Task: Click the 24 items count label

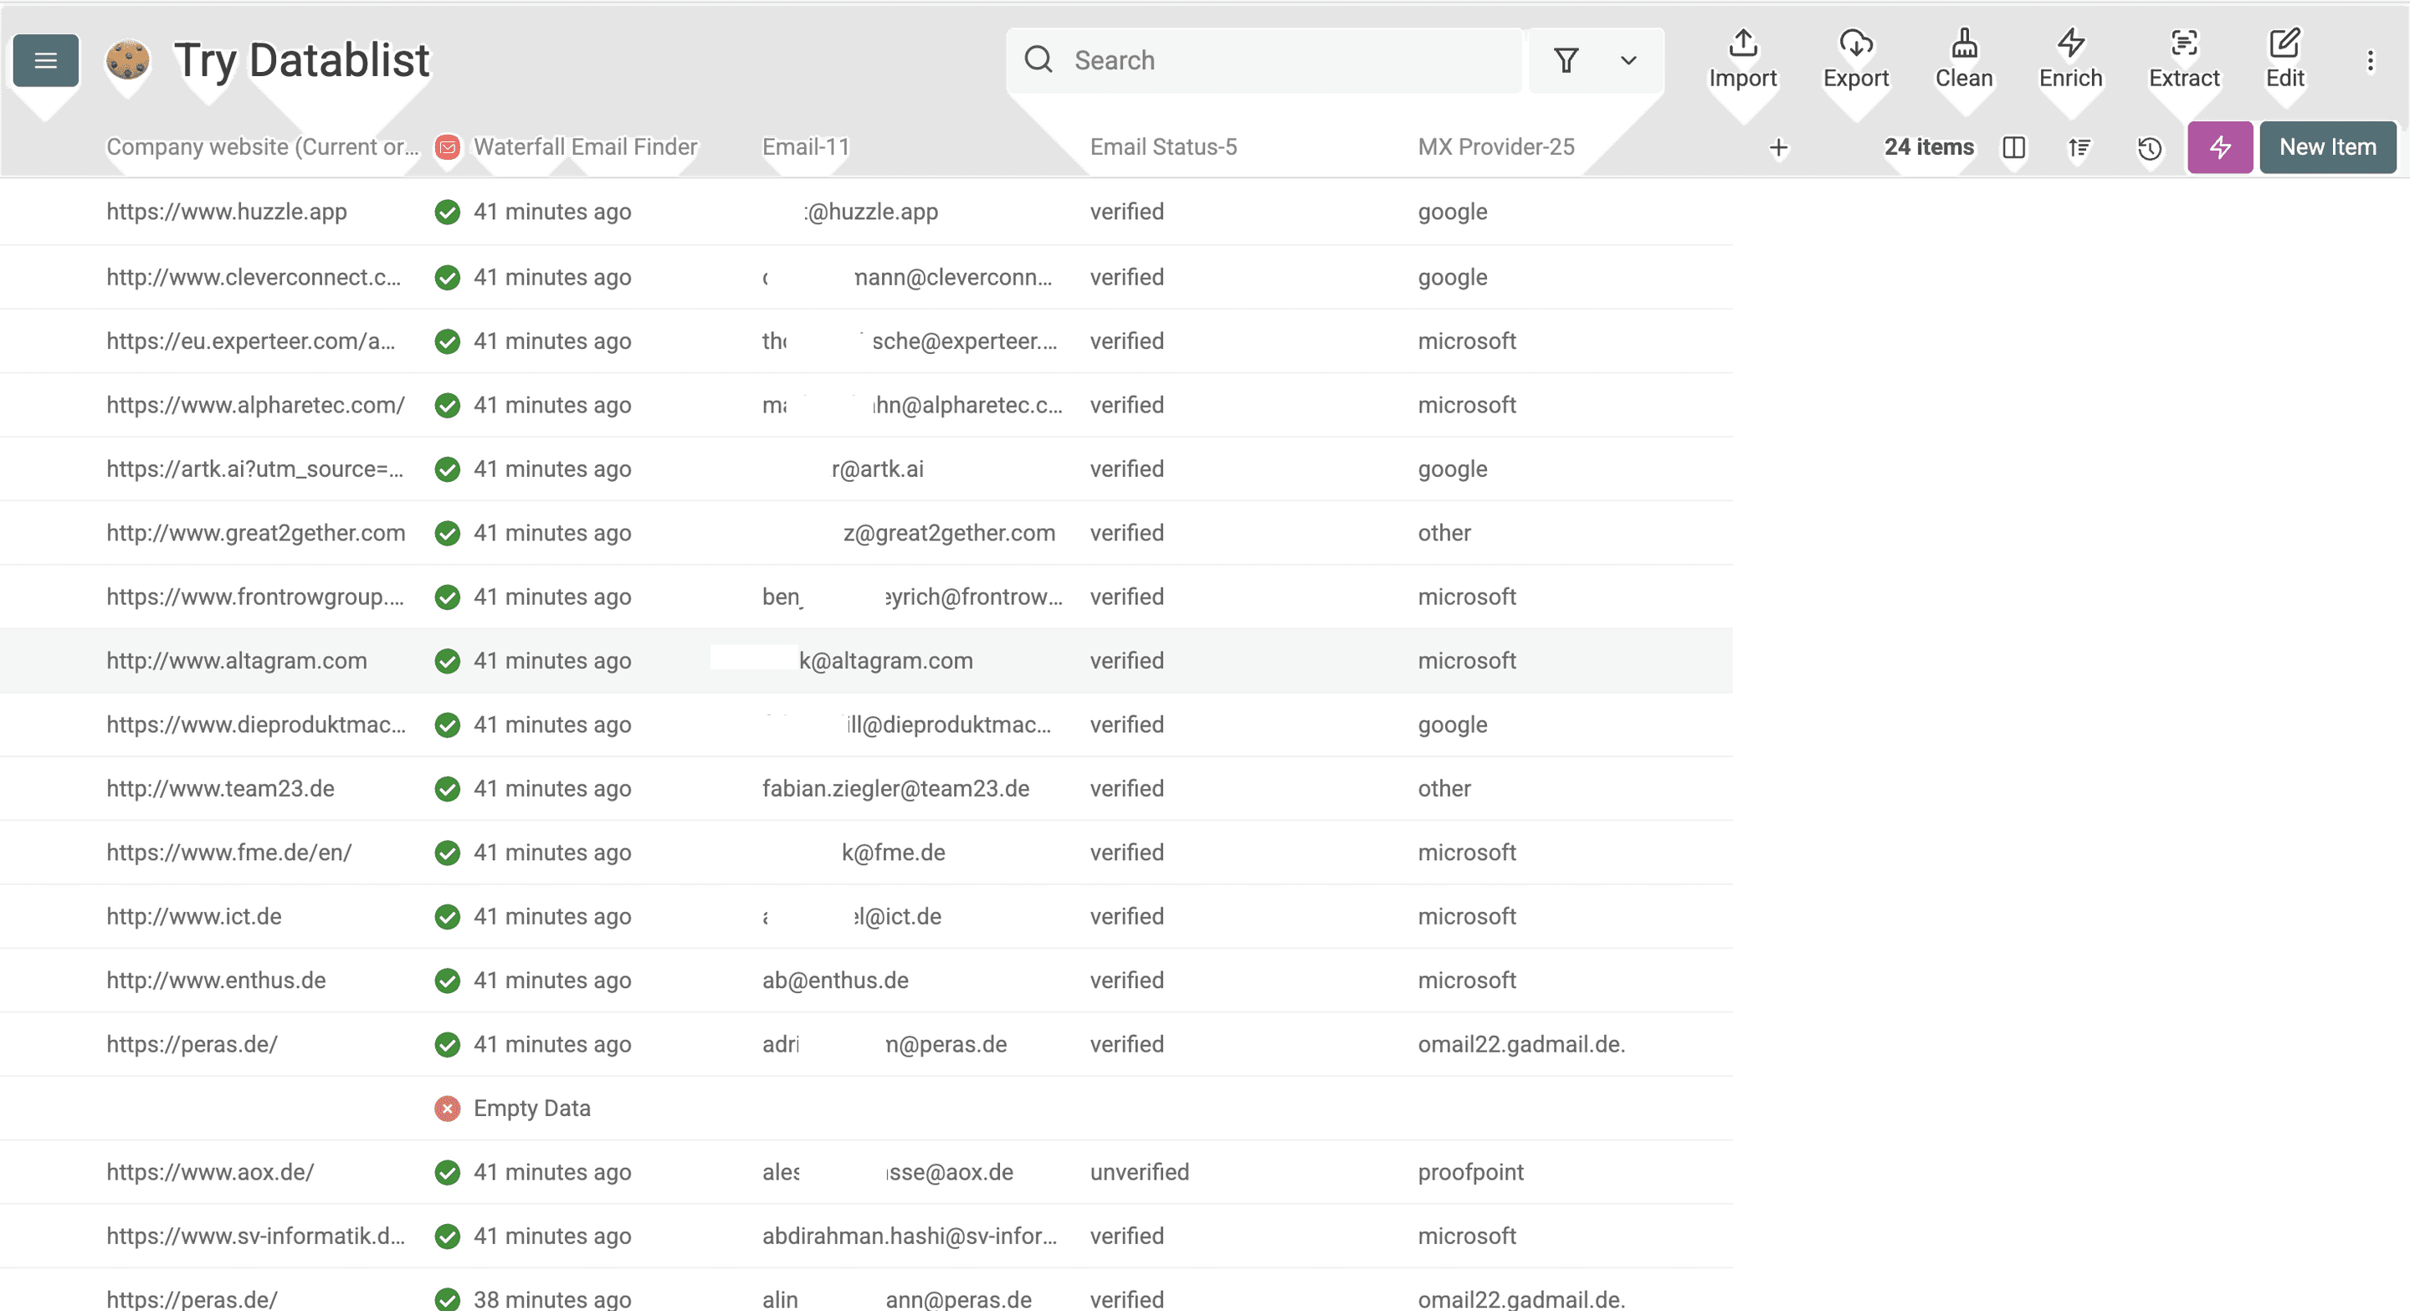Action: [x=1928, y=146]
